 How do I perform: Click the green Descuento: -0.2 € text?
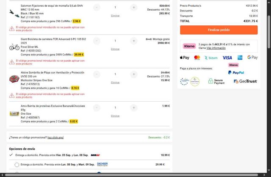[159, 138]
